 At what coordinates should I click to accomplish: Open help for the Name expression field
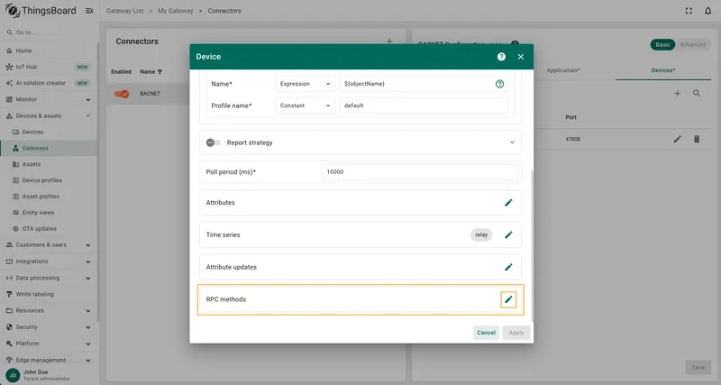coord(499,84)
